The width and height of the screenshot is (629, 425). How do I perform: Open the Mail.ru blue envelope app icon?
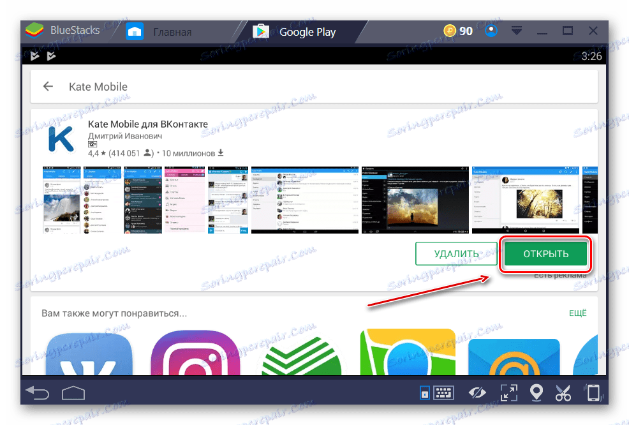tap(514, 357)
